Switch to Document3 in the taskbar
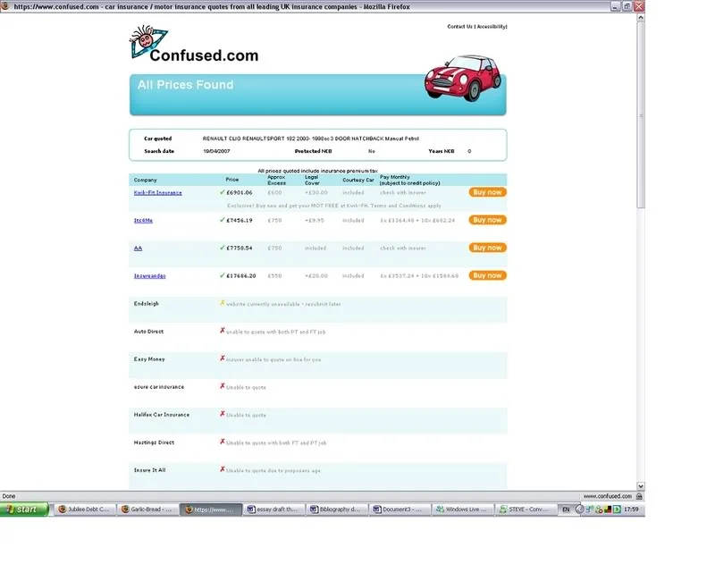This screenshot has width=715, height=573. click(400, 510)
